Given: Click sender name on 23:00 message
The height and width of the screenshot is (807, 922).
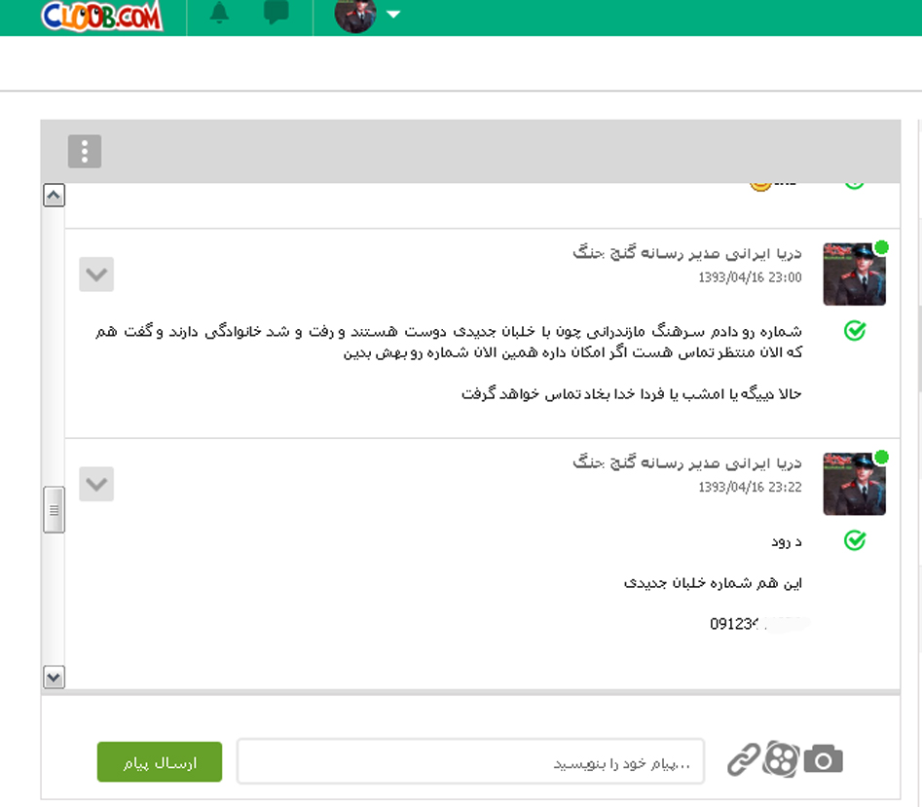Looking at the screenshot, I should (686, 253).
